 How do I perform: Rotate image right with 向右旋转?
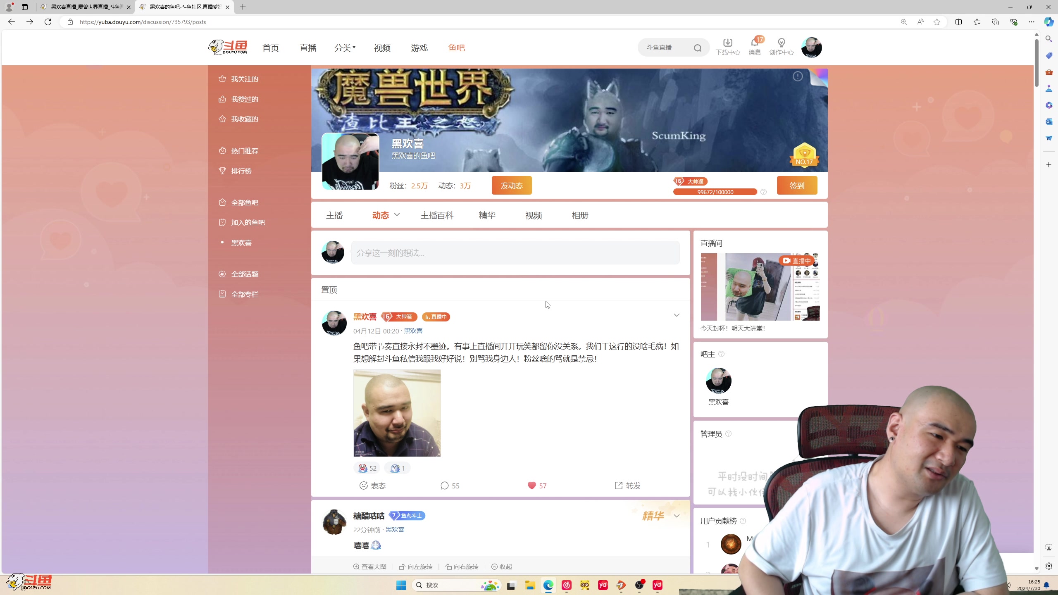462,566
